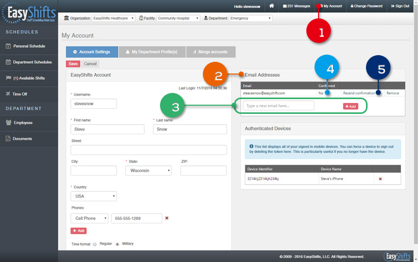
Task: Delete Steve's iPhone device token
Action: tap(380, 179)
